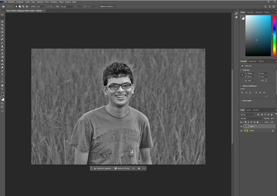Click inside the color picker field

pyautogui.click(x=258, y=36)
